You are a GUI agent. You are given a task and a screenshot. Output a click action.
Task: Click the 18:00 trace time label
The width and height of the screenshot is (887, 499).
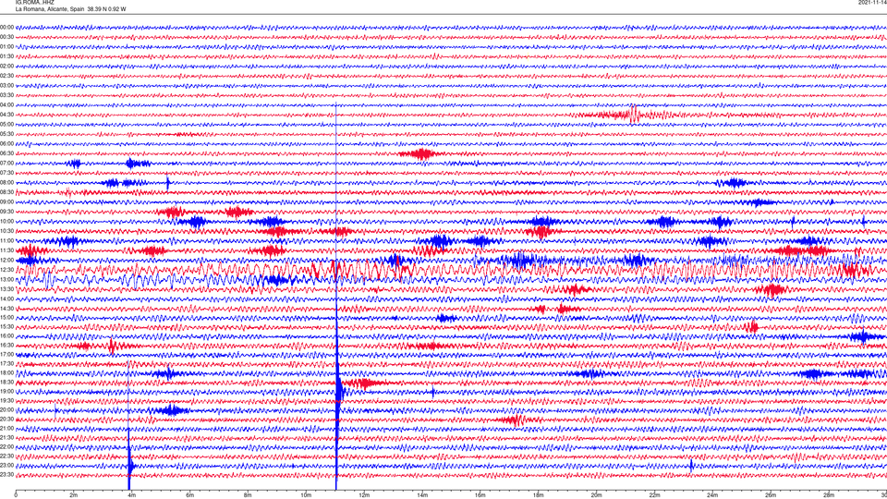coord(6,372)
